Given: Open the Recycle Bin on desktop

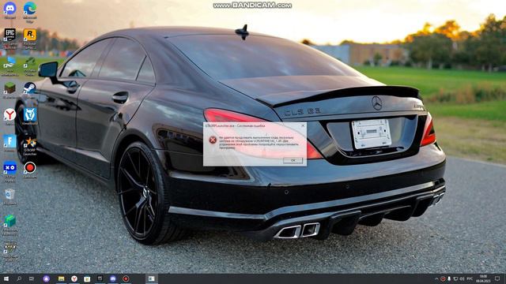Looking at the screenshot, I should point(10,196).
